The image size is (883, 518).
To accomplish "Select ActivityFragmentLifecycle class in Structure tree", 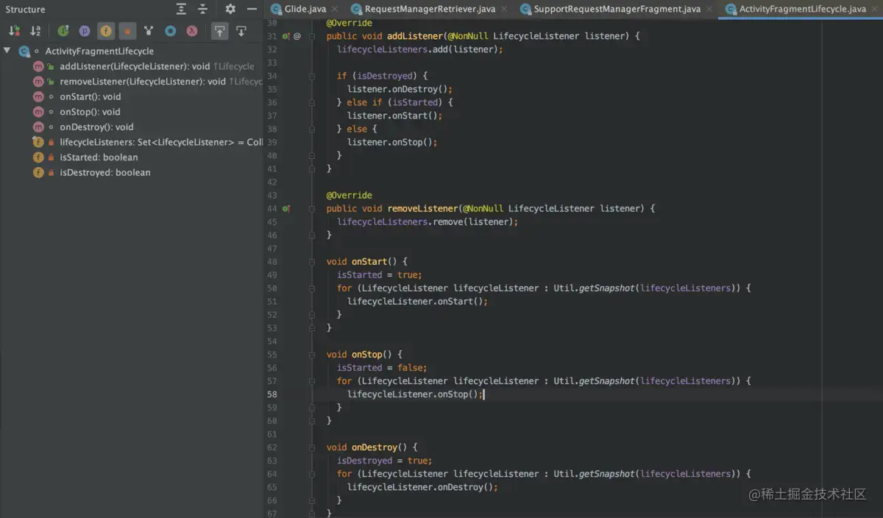I will click(99, 51).
